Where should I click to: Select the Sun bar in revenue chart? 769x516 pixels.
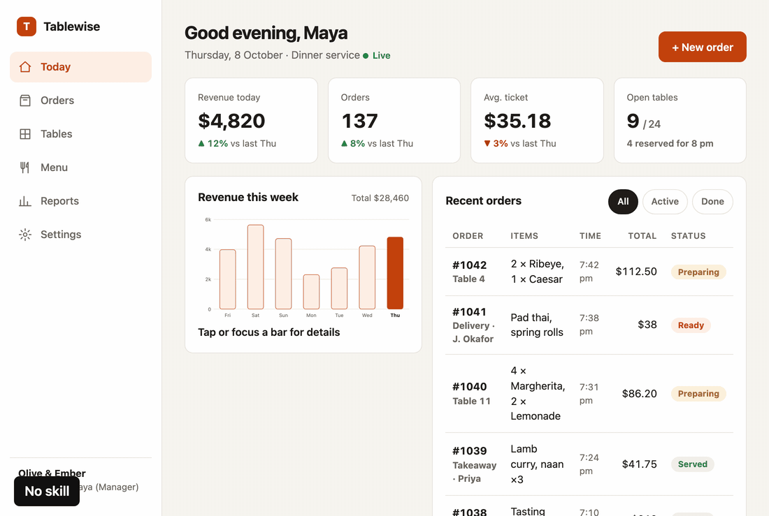(283, 274)
